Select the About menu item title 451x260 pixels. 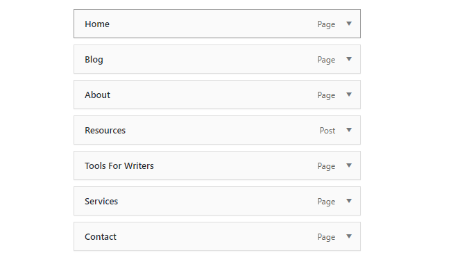tap(97, 95)
